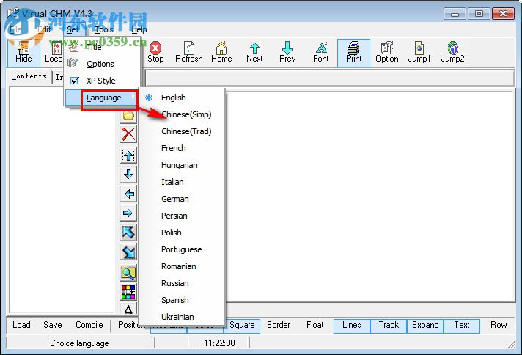Click the Stop toolbar icon
This screenshot has height=355, width=522.
(155, 53)
